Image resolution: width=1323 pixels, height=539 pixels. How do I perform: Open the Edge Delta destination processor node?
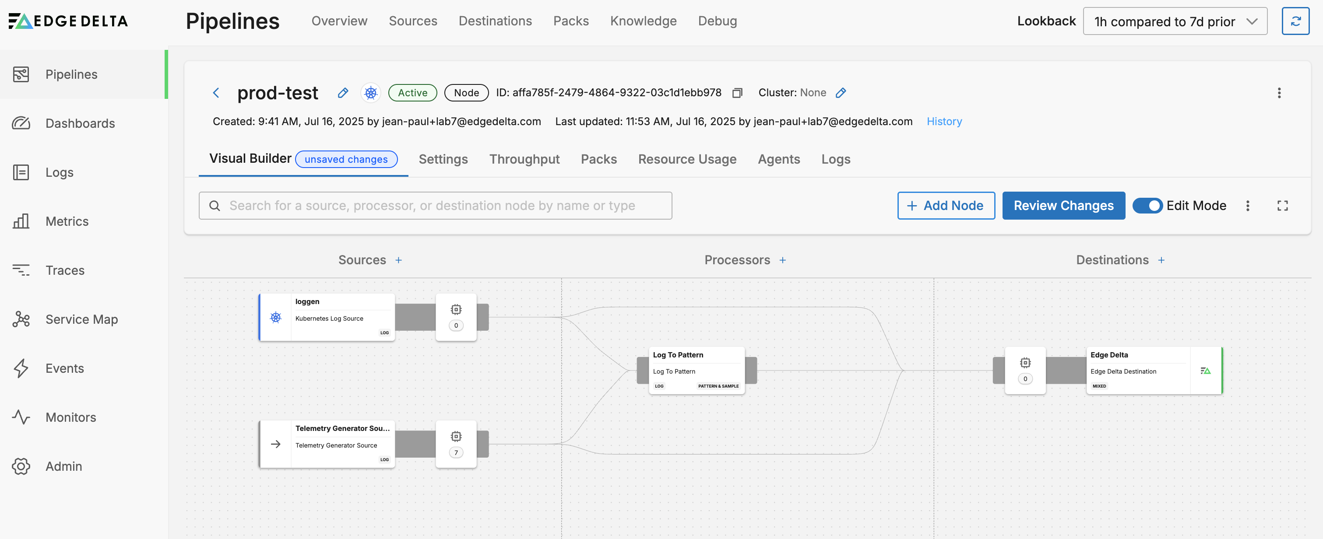[x=1025, y=371]
